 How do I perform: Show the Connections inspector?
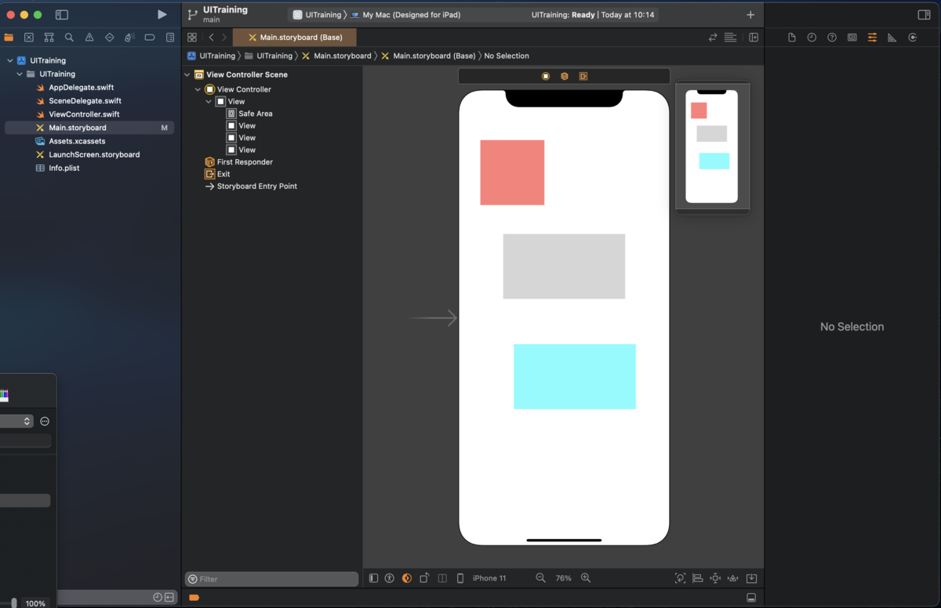(913, 38)
